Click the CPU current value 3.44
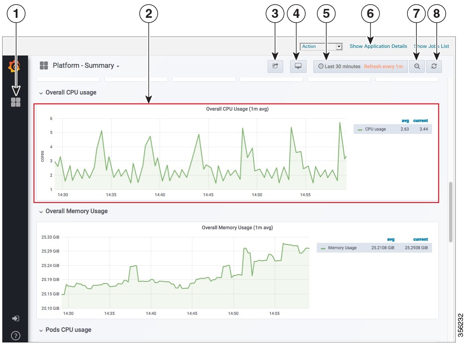 [x=424, y=129]
